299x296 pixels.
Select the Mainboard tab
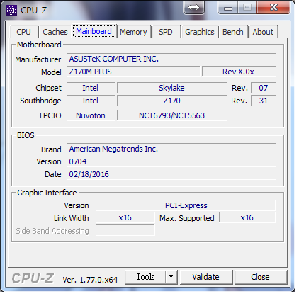94,31
